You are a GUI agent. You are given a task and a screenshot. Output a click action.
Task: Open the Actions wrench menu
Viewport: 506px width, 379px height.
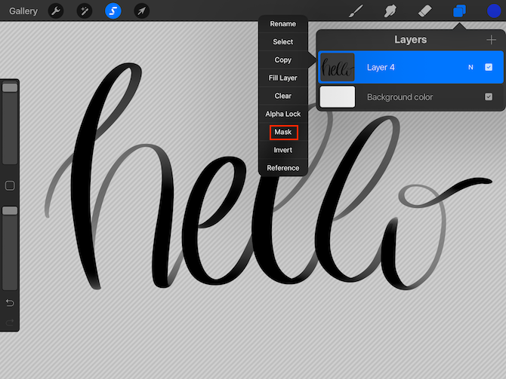tap(56, 11)
